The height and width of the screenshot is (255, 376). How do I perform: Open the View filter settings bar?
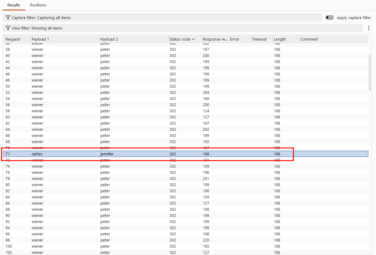pyautogui.click(x=183, y=28)
